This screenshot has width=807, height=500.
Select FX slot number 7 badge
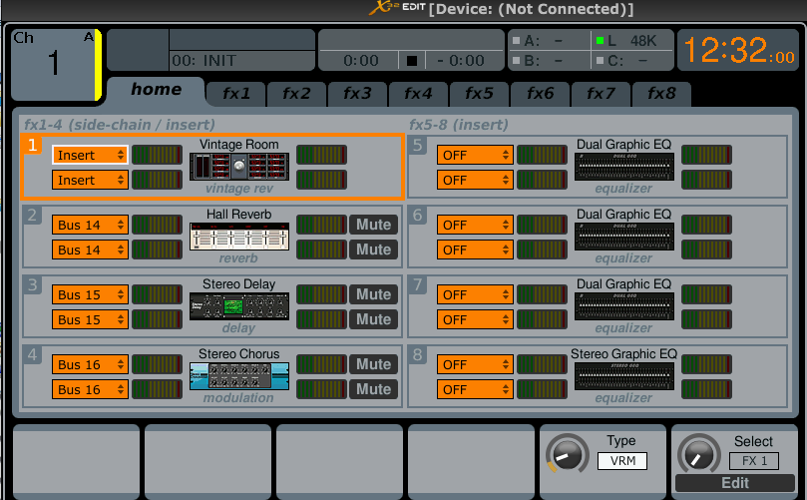coord(417,284)
